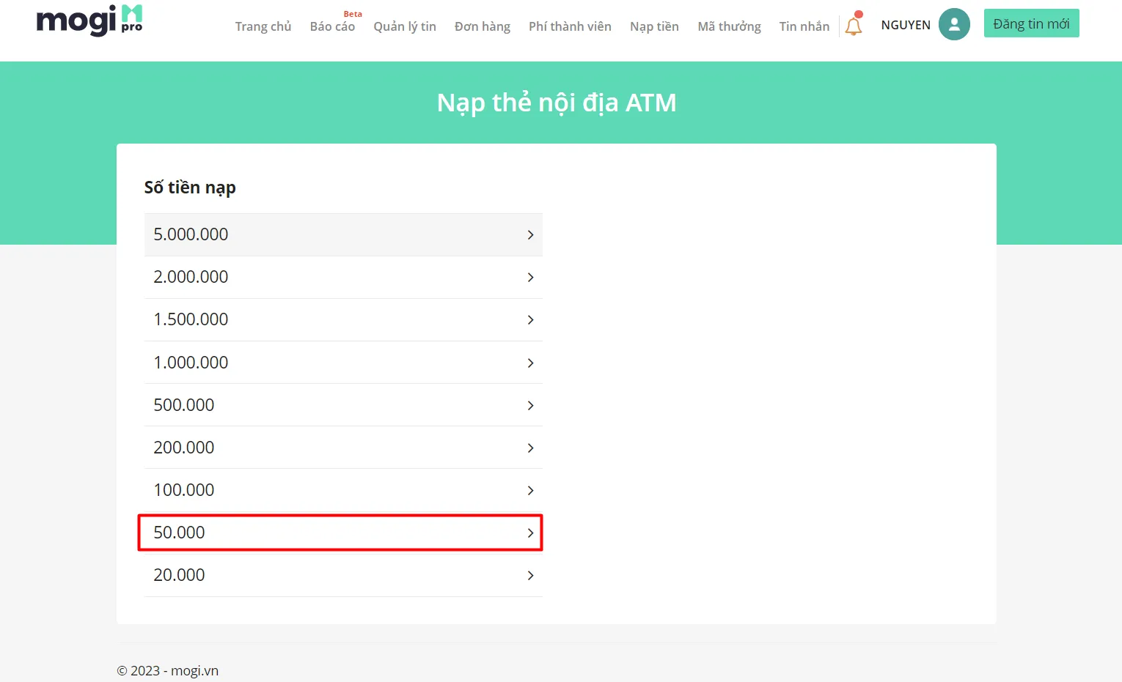Open the notification bell
Screen dimensions: 1122x682
click(x=854, y=24)
